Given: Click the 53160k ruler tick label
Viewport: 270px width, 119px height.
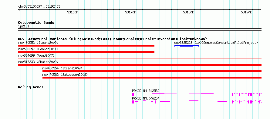Looking at the screenshot, I should coord(73,12).
